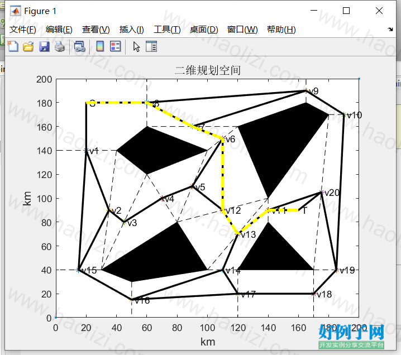
Task: Click the MATLAB logo in title bar
Action: [15, 11]
